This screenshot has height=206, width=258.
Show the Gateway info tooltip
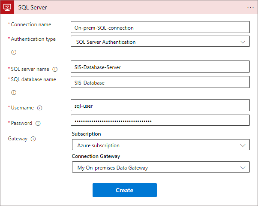pos(33,139)
